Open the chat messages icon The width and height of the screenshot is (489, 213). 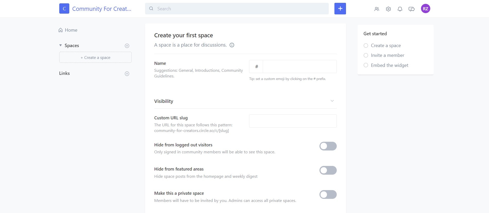(x=411, y=9)
